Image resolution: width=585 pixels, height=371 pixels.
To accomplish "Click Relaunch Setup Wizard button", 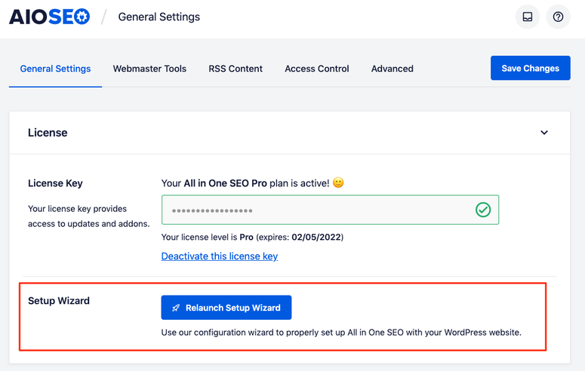I will pos(226,308).
